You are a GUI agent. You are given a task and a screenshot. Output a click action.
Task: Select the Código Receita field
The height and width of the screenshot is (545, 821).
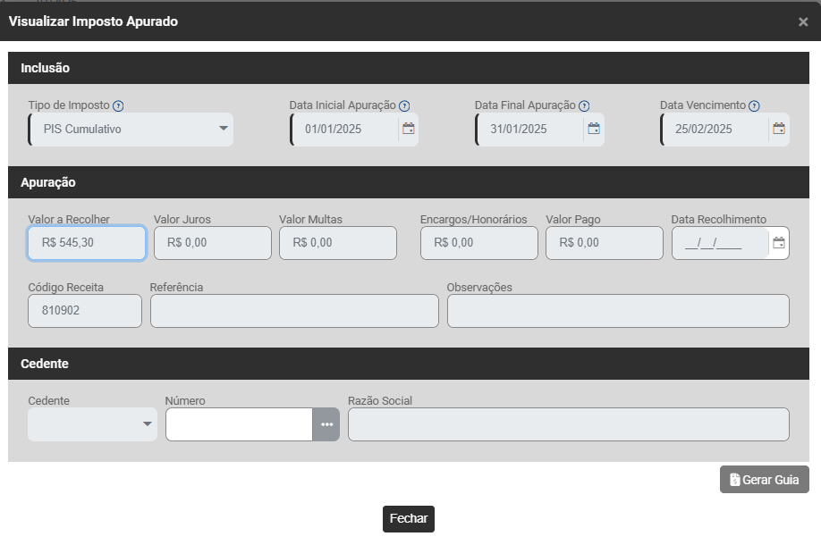85,311
